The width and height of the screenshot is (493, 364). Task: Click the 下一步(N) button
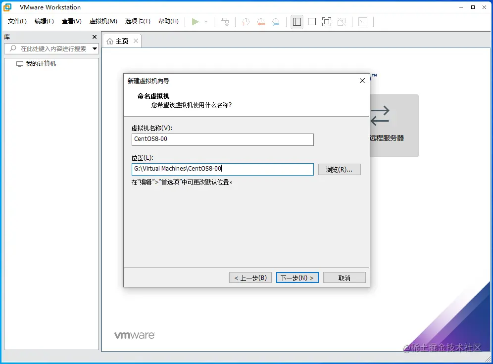pyautogui.click(x=296, y=277)
